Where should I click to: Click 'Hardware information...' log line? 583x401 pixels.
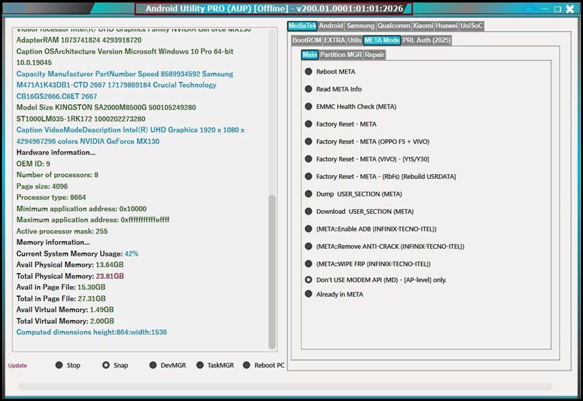point(56,152)
